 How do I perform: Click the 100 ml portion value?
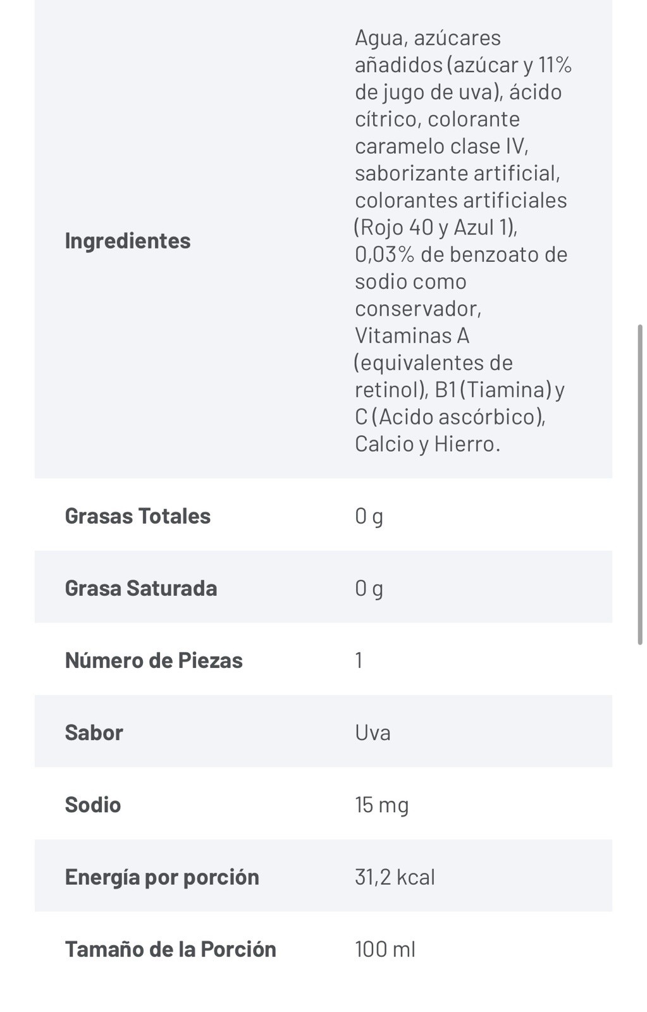click(x=385, y=949)
